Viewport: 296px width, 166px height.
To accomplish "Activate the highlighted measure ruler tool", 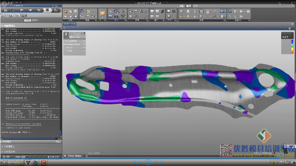I will [117, 12].
